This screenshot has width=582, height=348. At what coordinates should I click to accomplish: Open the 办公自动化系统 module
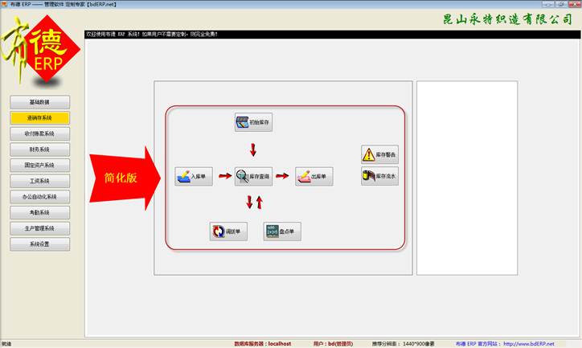pyautogui.click(x=40, y=196)
